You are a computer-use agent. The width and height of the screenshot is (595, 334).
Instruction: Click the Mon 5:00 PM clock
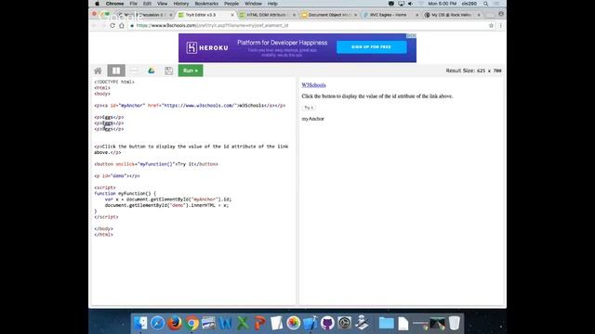443,4
